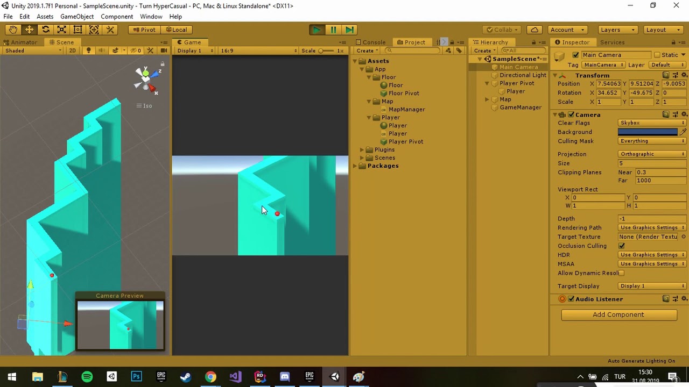
Task: Open Camera component help icon
Action: pos(666,114)
